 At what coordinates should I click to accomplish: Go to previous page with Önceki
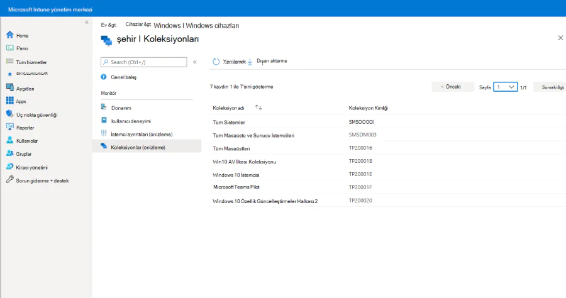(x=453, y=87)
